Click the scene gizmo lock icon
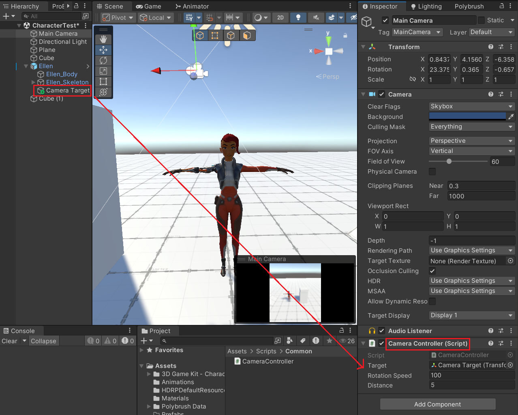Viewport: 518px width, 415px height. point(345,35)
